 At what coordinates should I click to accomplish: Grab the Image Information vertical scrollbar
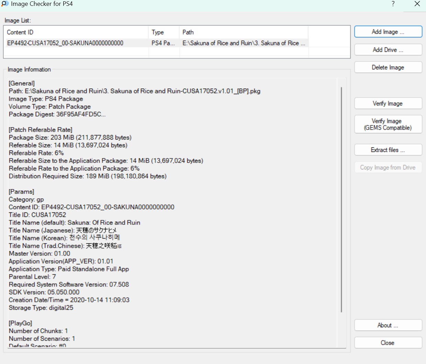point(341,199)
